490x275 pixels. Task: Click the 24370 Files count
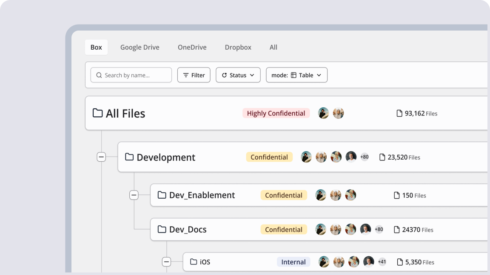[418, 230]
